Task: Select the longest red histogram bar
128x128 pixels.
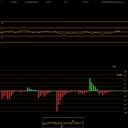Action: [57, 101]
